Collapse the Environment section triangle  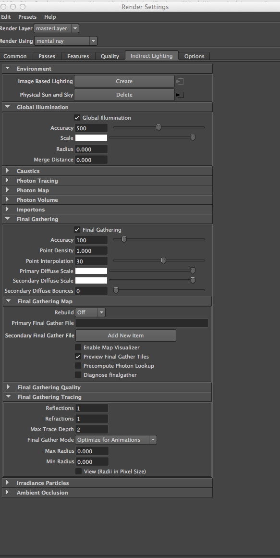pyautogui.click(x=8, y=68)
